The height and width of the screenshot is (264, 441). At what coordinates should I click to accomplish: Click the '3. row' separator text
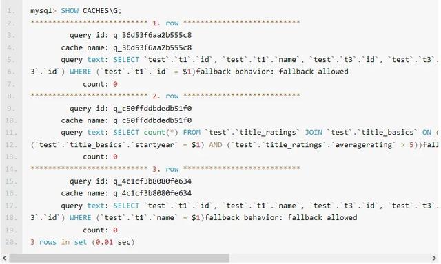(165, 169)
